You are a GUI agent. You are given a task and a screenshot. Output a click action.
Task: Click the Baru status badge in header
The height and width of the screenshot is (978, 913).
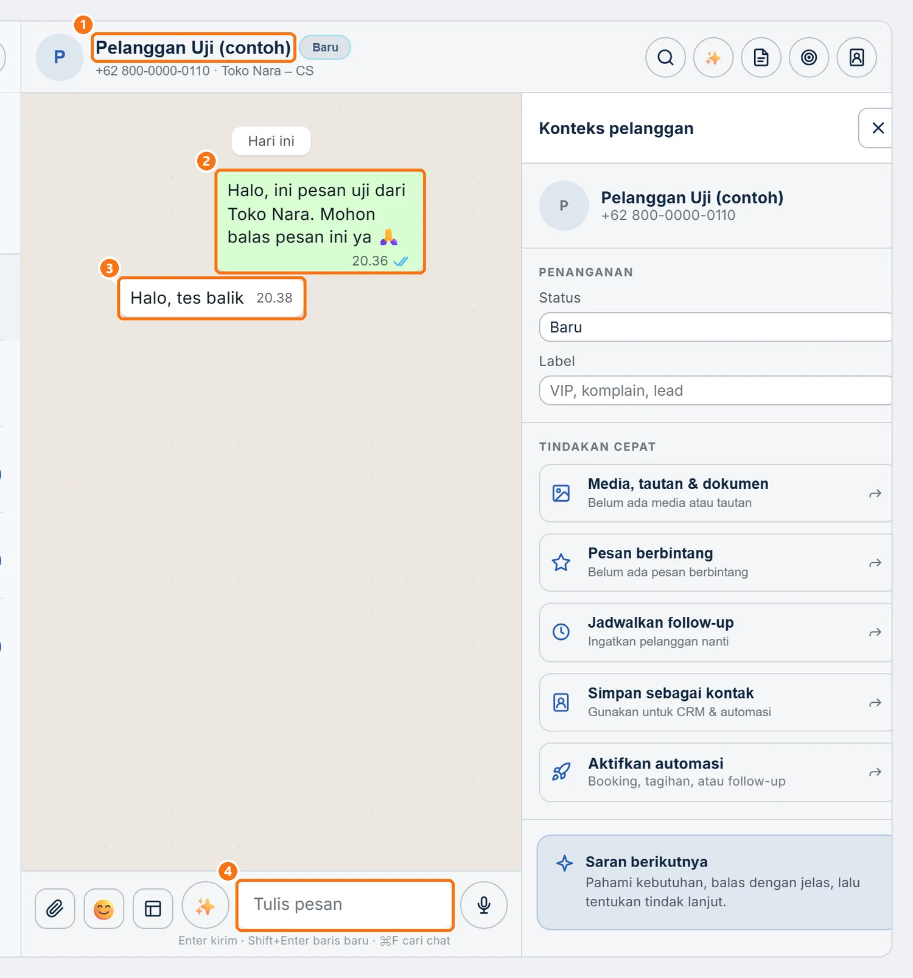[x=325, y=47]
